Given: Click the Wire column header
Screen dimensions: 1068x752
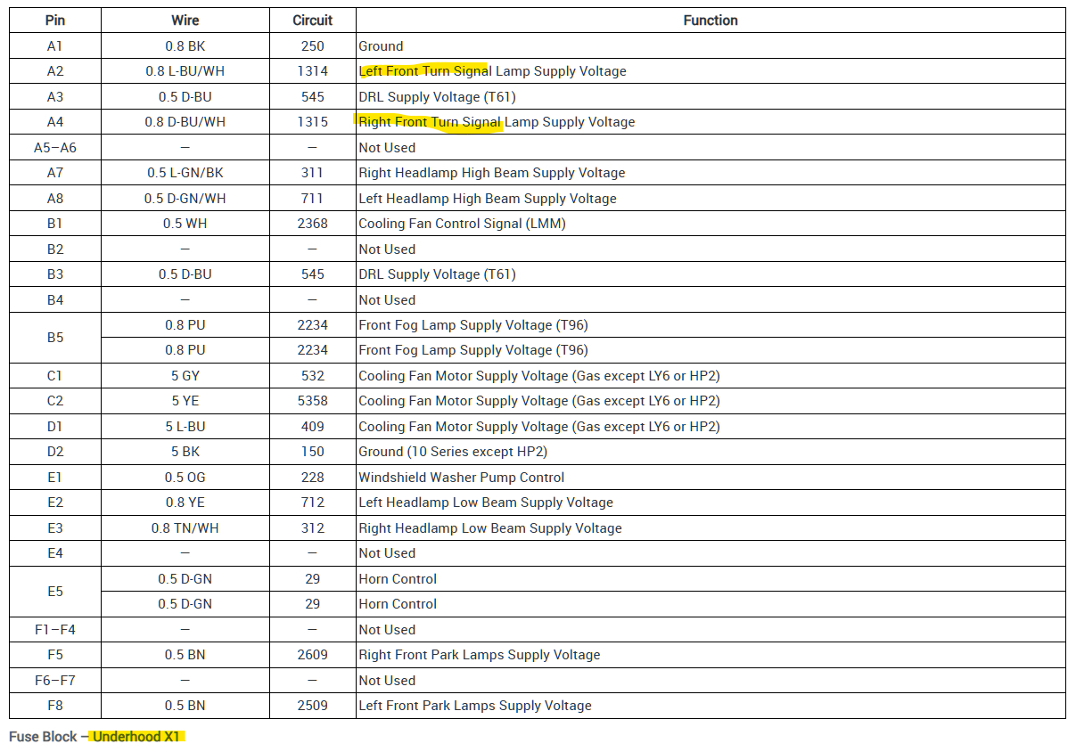Looking at the screenshot, I should click(x=185, y=20).
